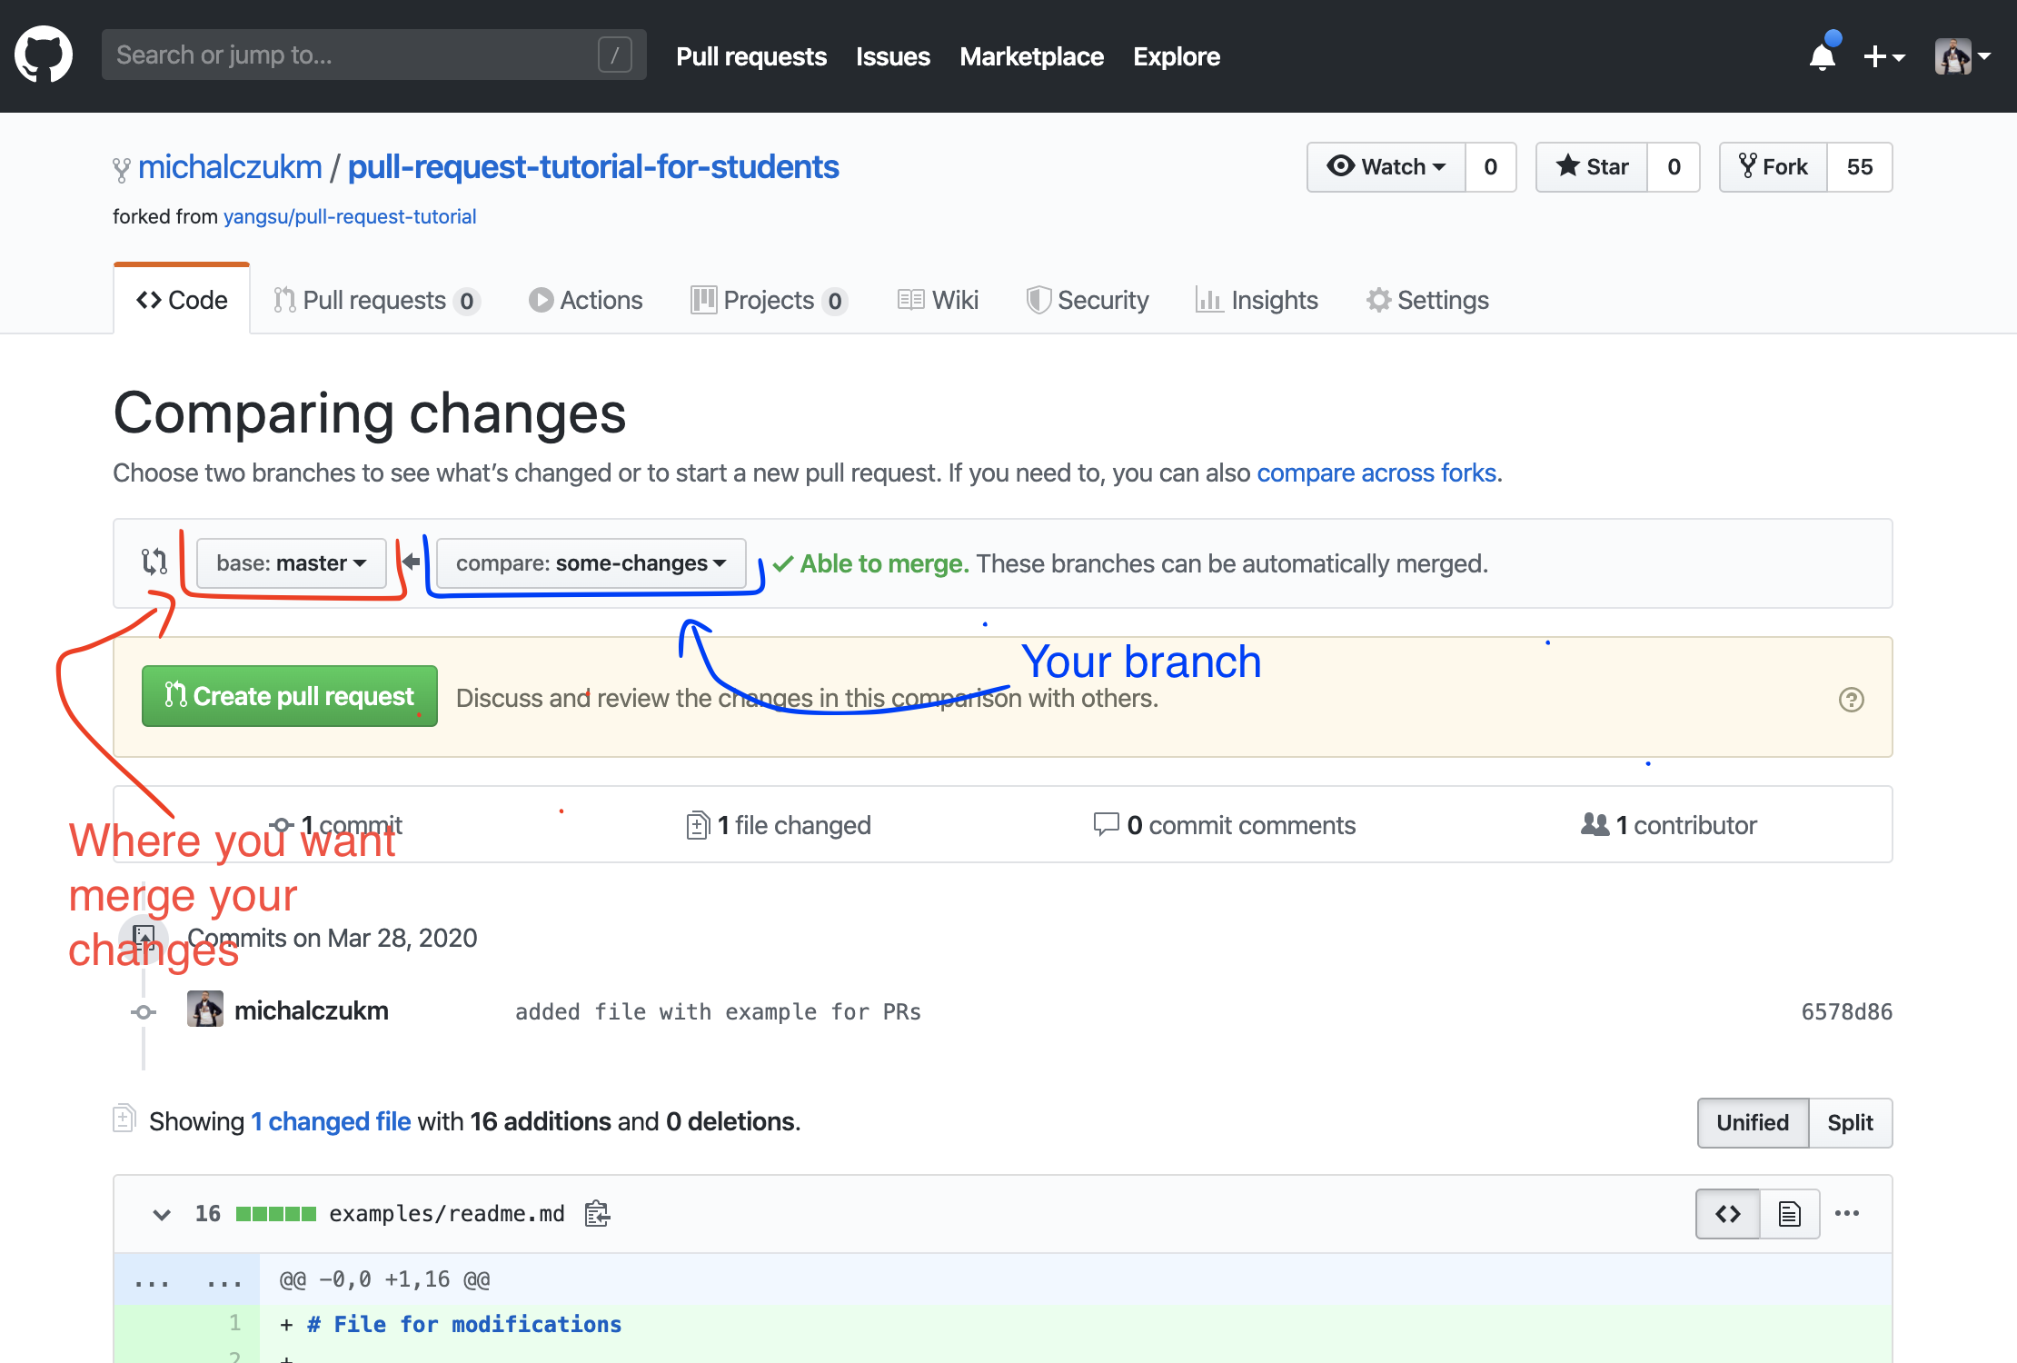The width and height of the screenshot is (2017, 1363).
Task: Follow the compare across forks link
Action: coord(1376,473)
